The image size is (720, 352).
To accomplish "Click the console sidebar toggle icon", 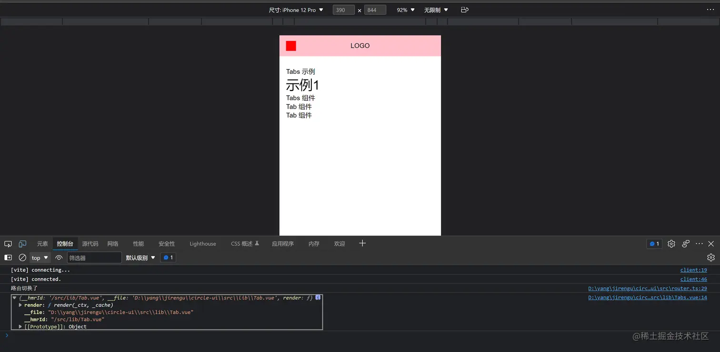I will click(8, 257).
